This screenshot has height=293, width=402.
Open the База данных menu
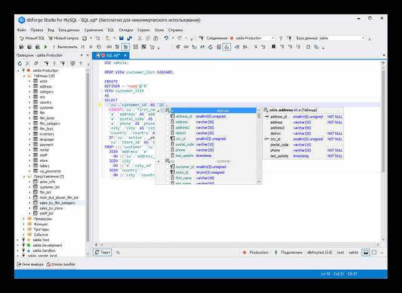click(69, 30)
